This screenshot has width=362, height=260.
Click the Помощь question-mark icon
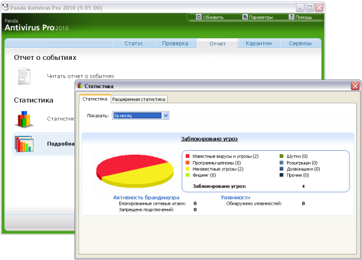click(292, 17)
